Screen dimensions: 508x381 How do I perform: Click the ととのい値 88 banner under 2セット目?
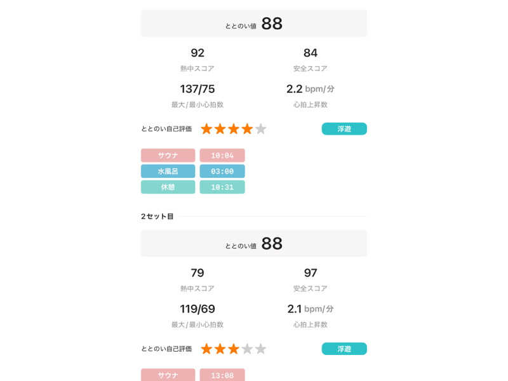pyautogui.click(x=253, y=243)
